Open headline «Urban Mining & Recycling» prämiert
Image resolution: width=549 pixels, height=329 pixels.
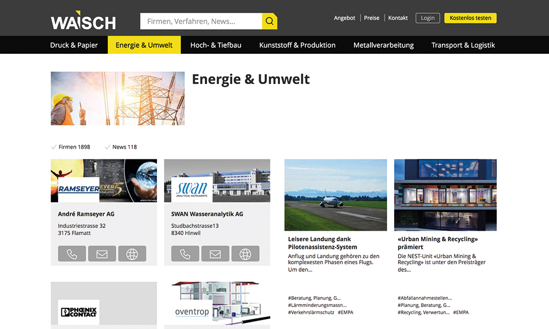coord(438,243)
